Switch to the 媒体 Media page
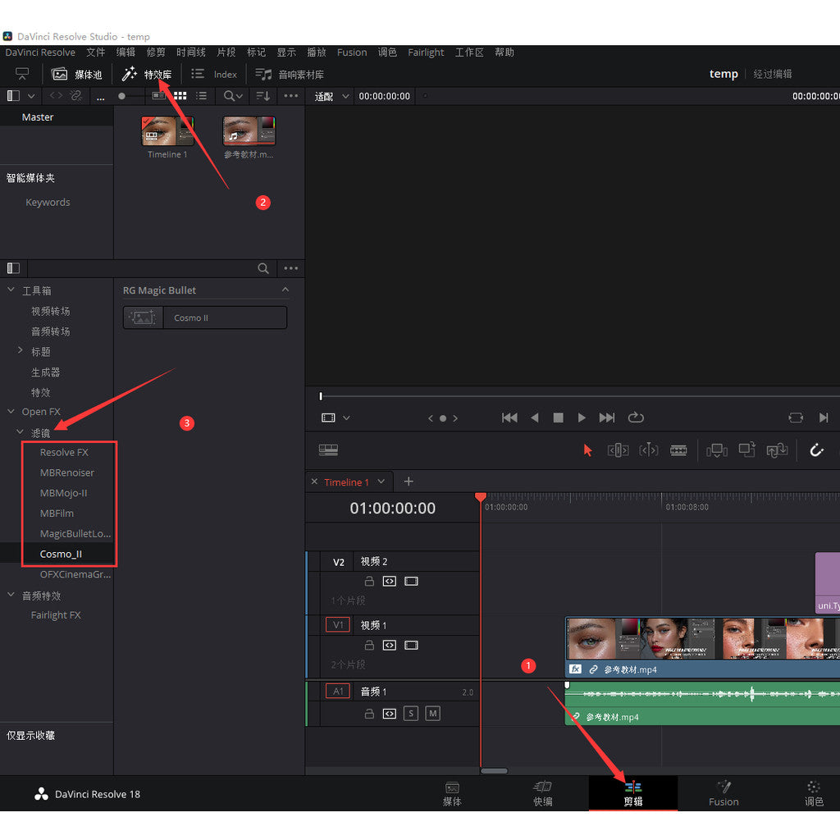The width and height of the screenshot is (840, 840). tap(452, 793)
